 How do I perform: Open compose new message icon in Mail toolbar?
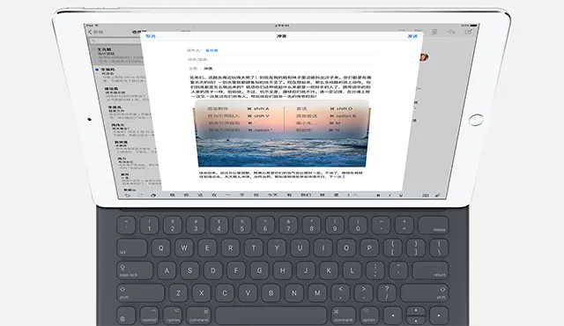[x=468, y=32]
